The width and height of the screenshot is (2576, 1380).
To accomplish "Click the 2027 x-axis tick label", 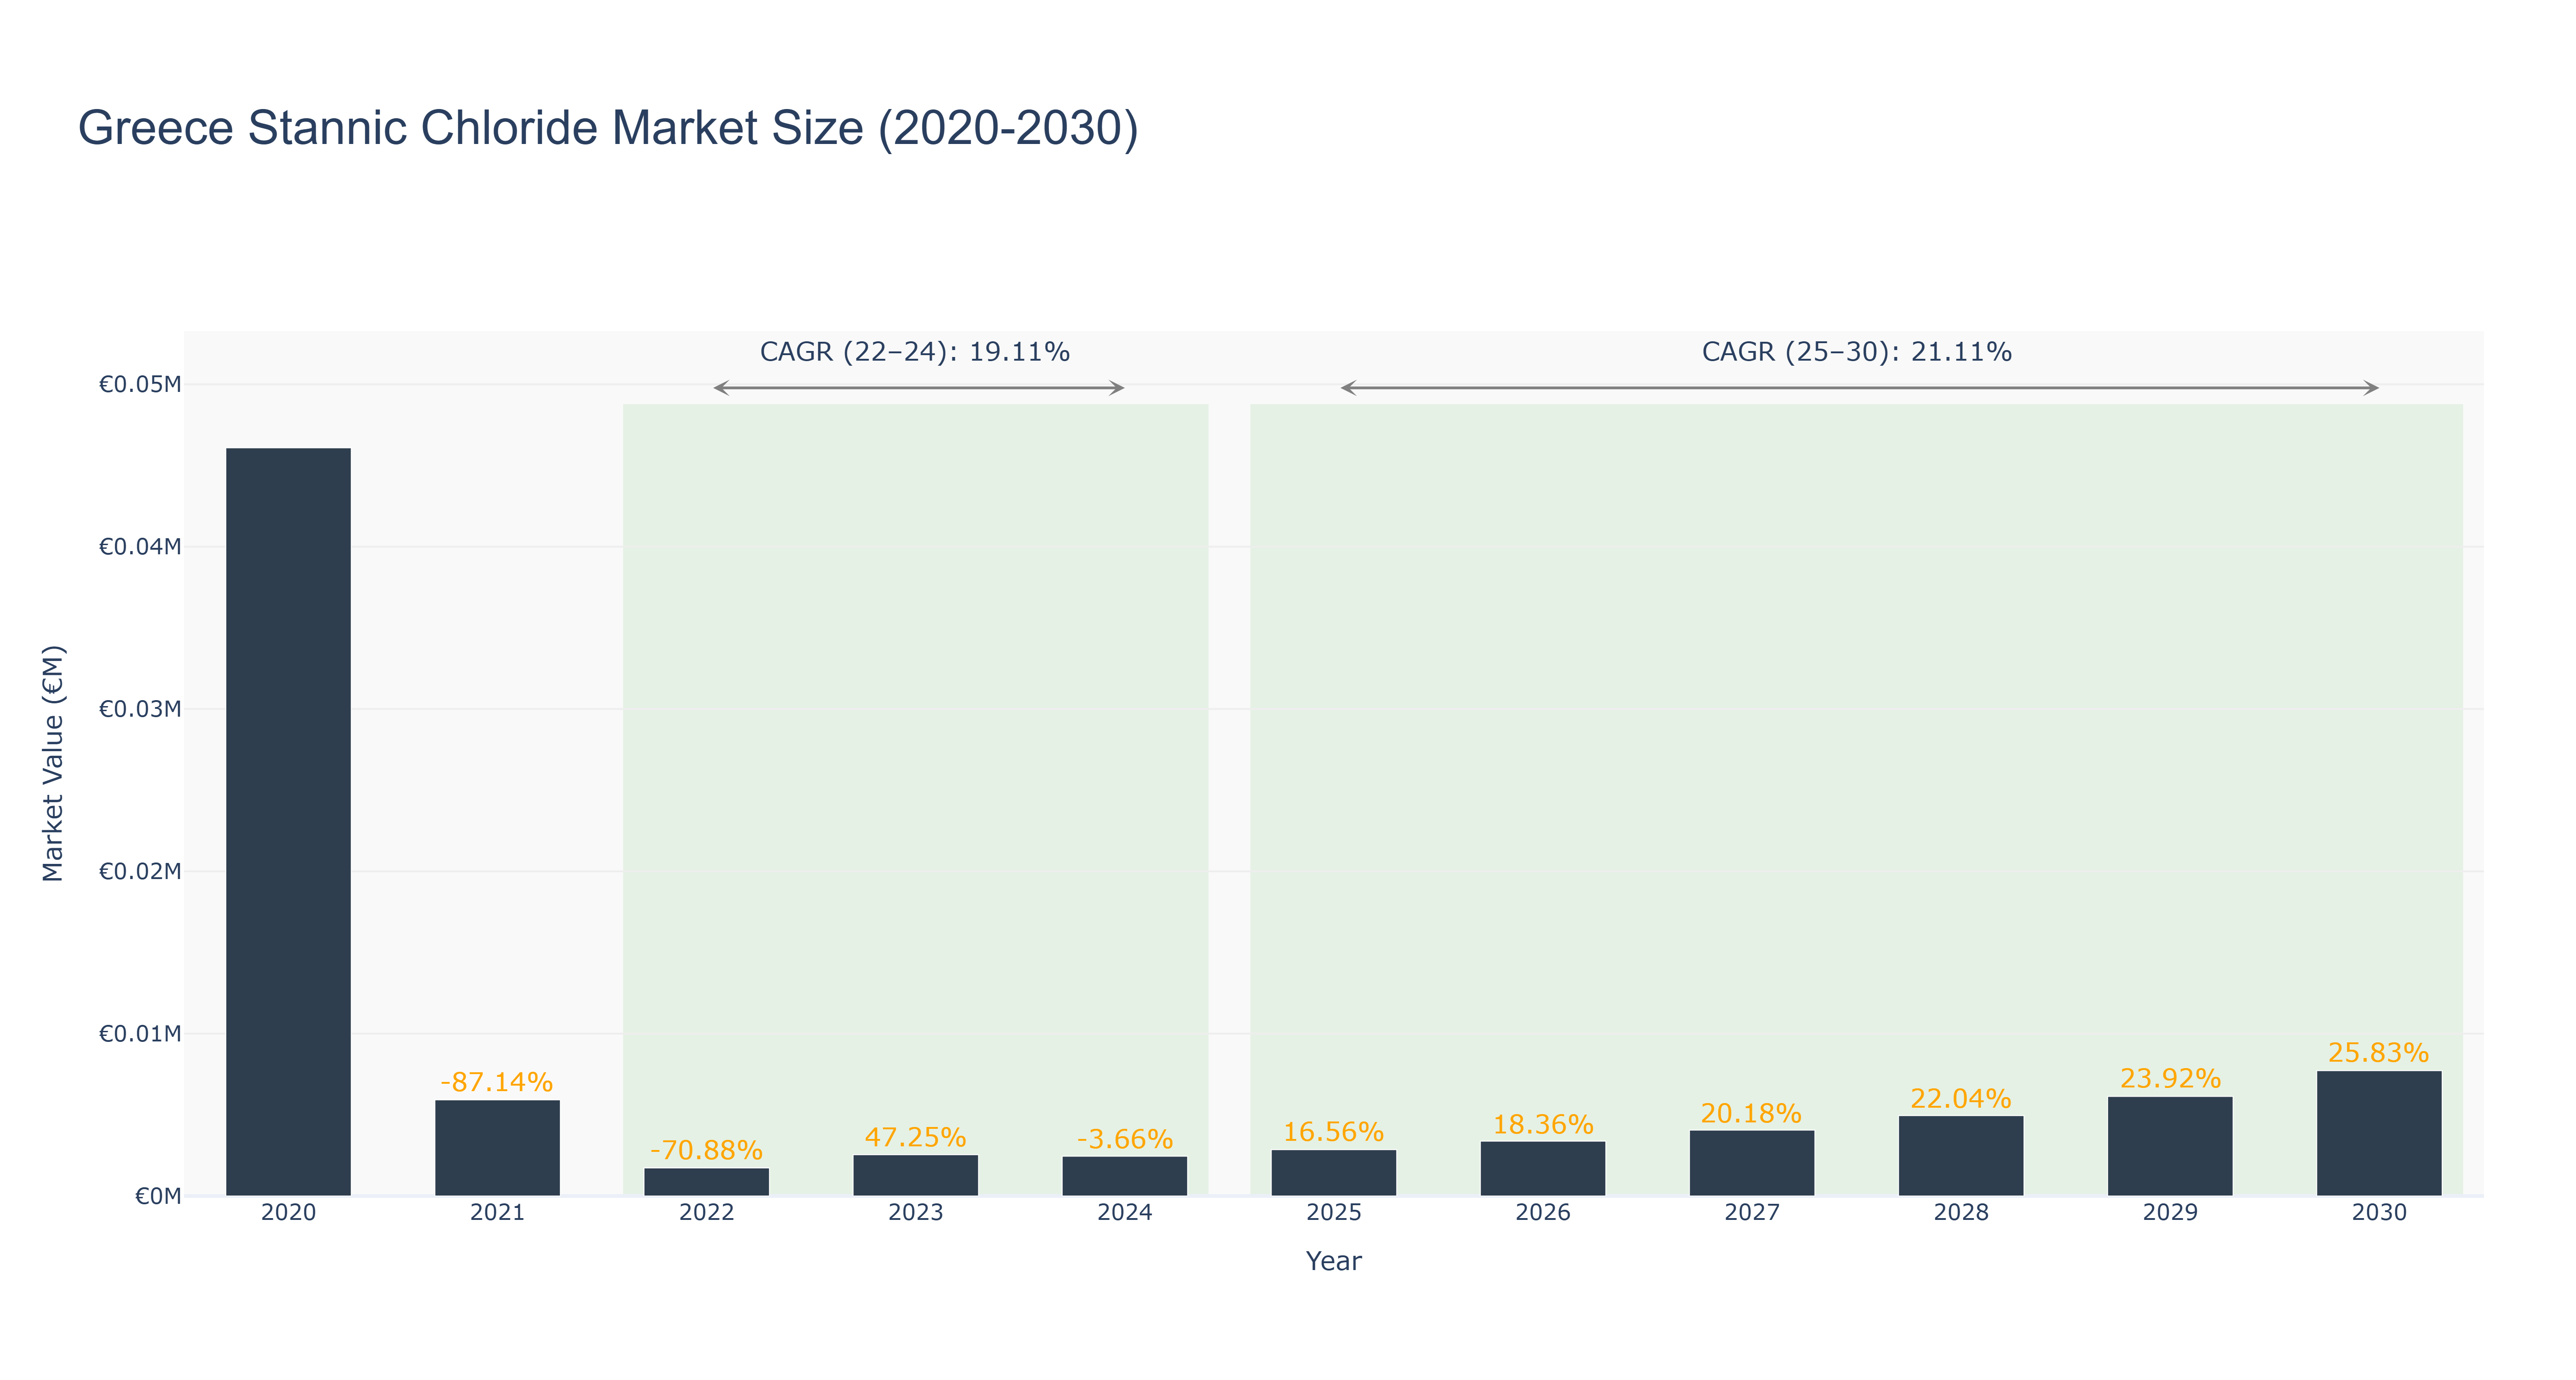I will coord(1752,1213).
